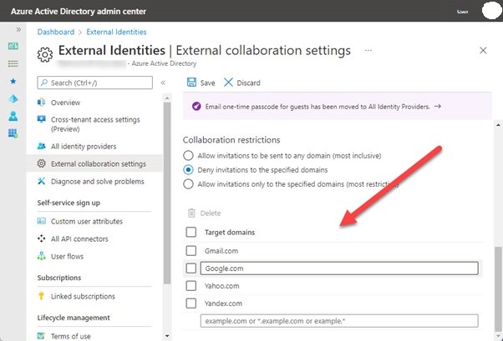Click the example.com new domain field
This screenshot has height=341, width=503.
coord(339,321)
